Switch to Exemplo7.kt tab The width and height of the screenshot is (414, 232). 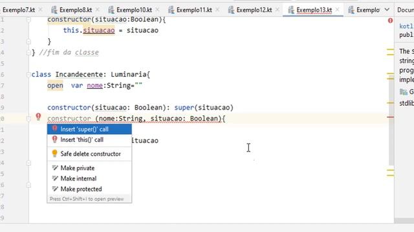(x=19, y=10)
